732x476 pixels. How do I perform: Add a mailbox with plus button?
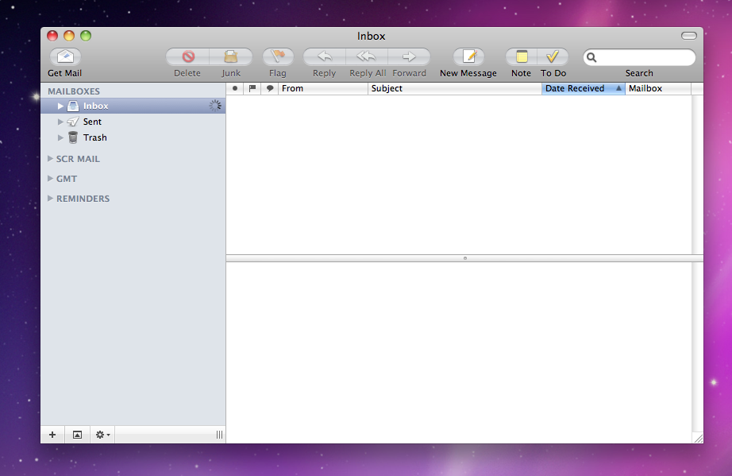point(52,435)
